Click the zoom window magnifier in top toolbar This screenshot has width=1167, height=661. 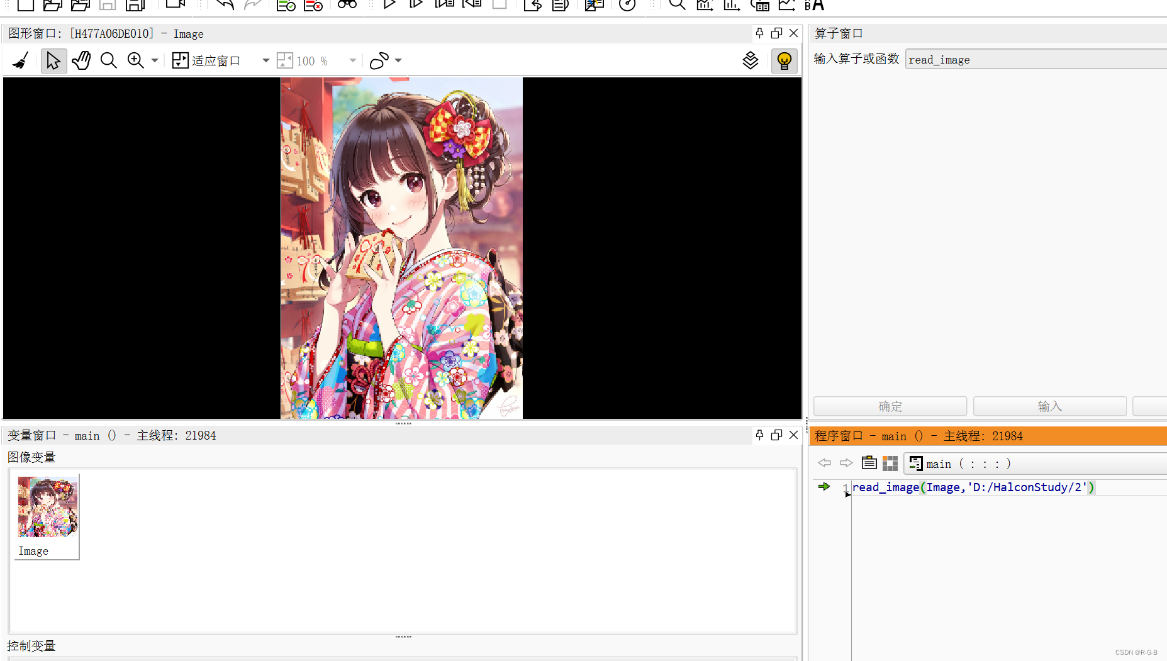point(677,5)
